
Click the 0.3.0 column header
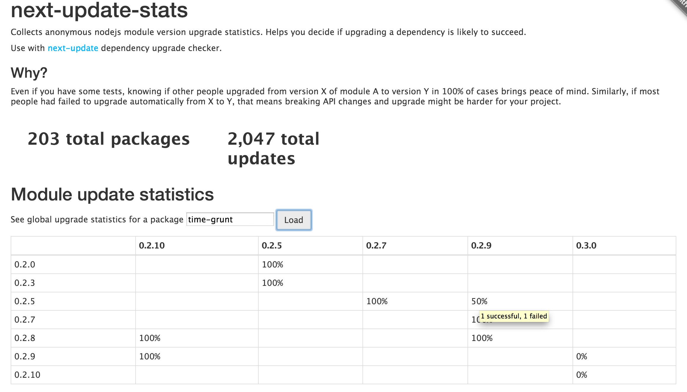point(586,246)
